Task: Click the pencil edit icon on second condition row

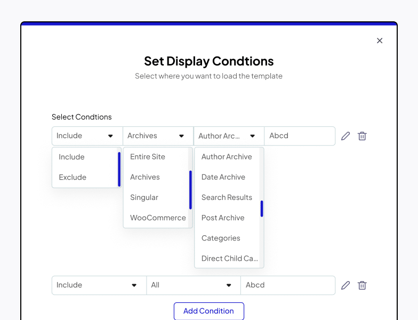Action: (x=345, y=285)
